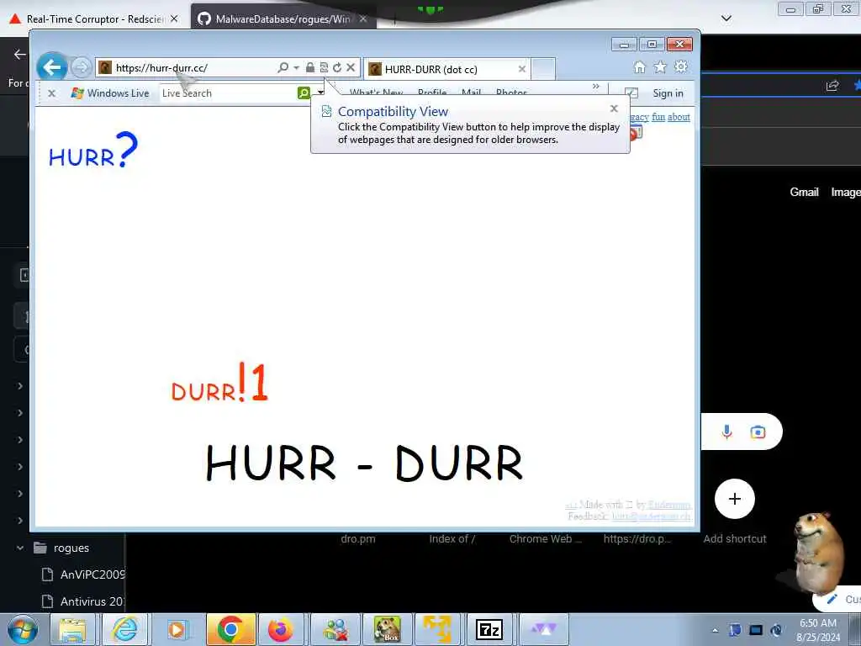
Task: Click the magnifier search icon in address bar
Action: click(283, 67)
